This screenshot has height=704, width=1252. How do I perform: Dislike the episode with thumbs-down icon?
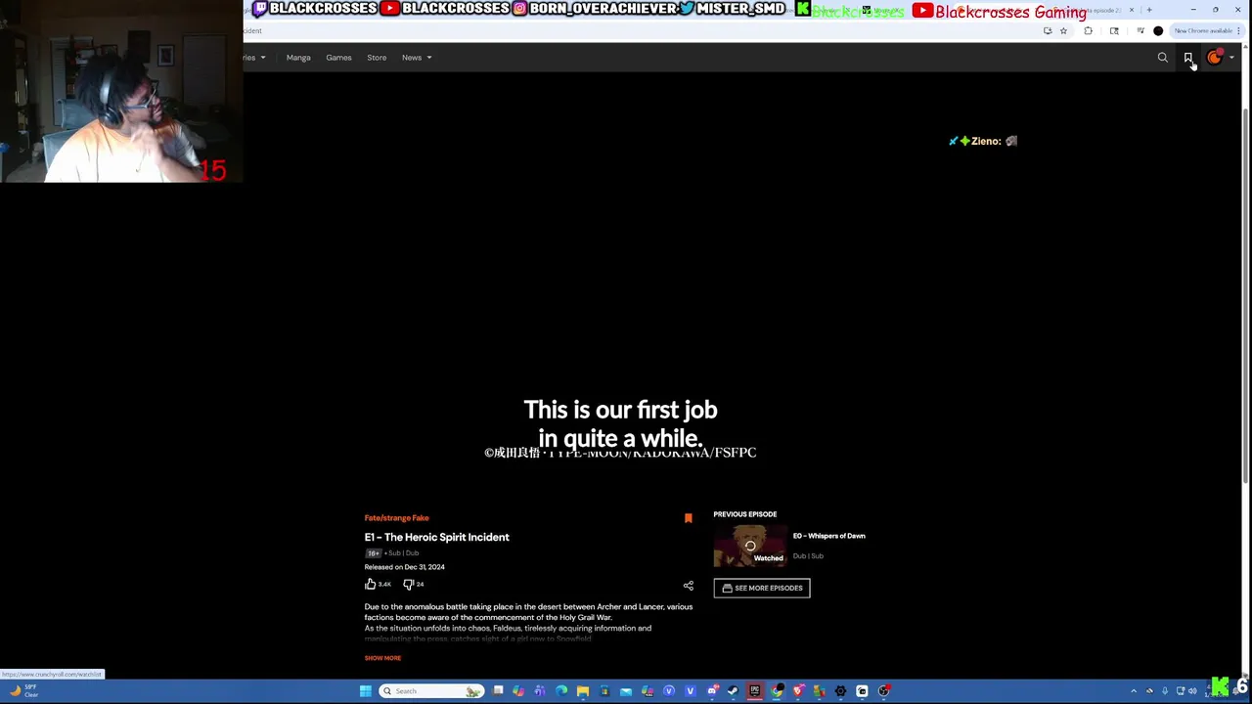pyautogui.click(x=408, y=584)
